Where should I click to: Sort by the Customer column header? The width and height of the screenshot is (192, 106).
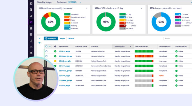(95, 46)
